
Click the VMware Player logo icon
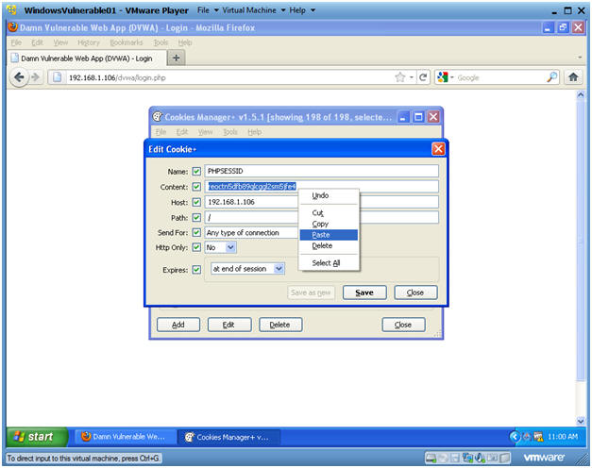coord(11,9)
